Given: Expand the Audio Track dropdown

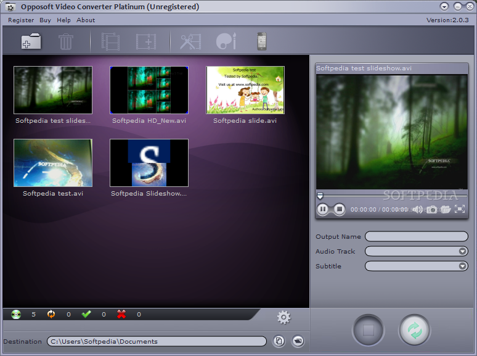Looking at the screenshot, I should tap(462, 251).
